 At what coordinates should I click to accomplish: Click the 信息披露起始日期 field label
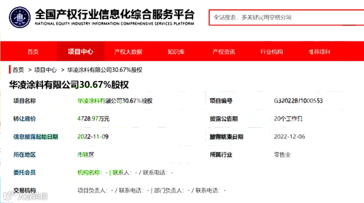35,137
